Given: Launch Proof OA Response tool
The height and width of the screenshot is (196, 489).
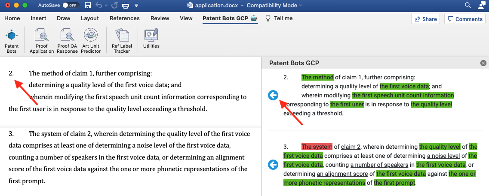Looking at the screenshot, I should click(67, 41).
